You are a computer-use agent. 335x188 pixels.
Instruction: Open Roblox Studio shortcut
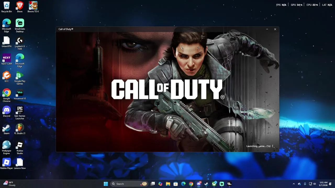click(20, 148)
